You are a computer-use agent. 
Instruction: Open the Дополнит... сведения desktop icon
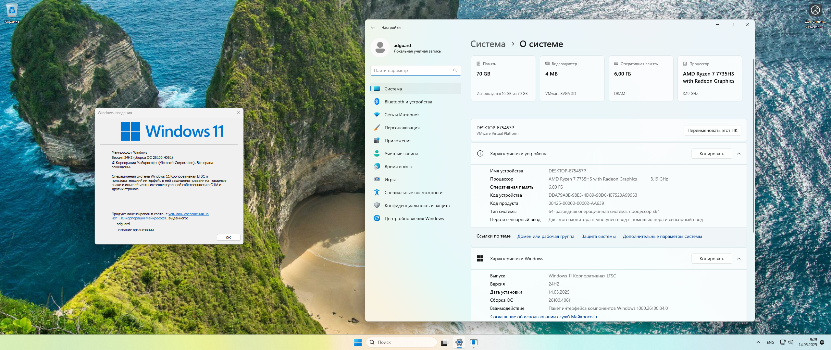815,16
